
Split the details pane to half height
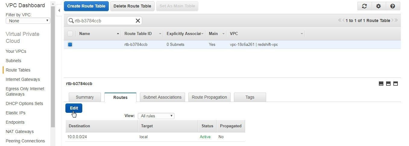388,84
